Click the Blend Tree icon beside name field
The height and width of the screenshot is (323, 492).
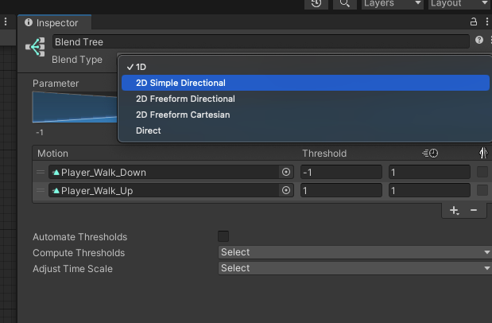[36, 48]
